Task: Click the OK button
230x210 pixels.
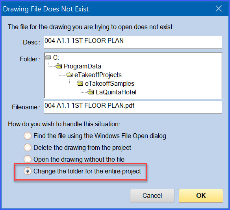Action: point(201,195)
